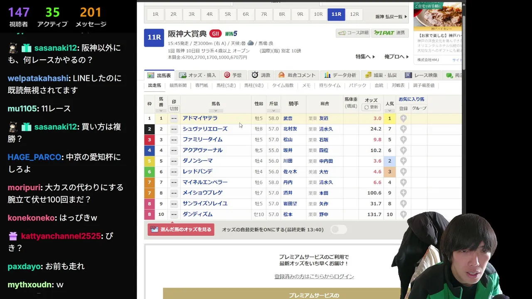Click odds value 131.7 for ダンディズム
Screen dimensions: 532x299
point(374,214)
